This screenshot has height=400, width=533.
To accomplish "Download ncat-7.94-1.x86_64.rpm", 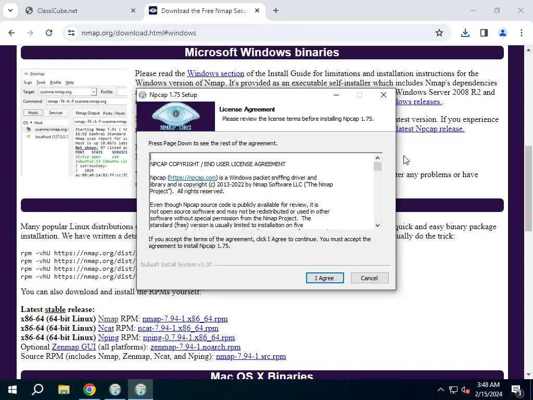I will click(178, 328).
